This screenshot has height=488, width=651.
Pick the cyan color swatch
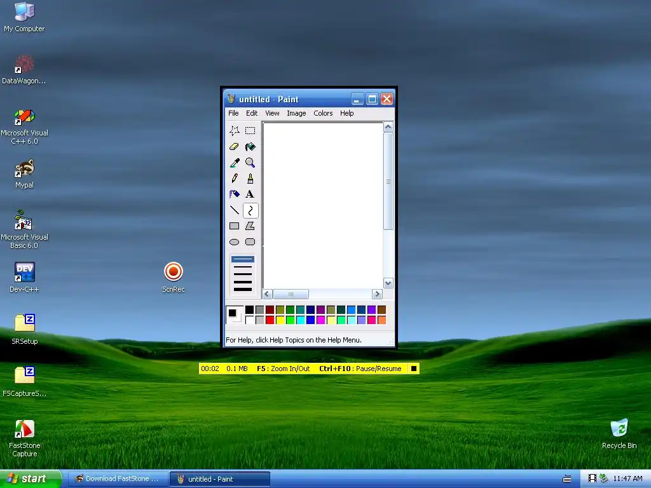pyautogui.click(x=300, y=320)
